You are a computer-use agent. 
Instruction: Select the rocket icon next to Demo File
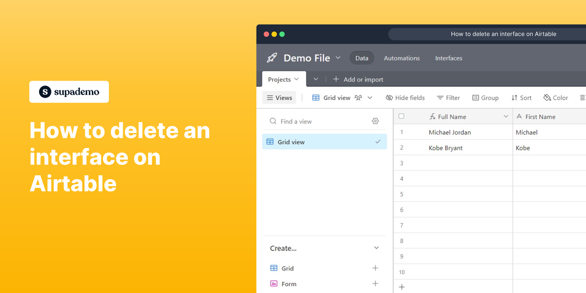(x=272, y=58)
